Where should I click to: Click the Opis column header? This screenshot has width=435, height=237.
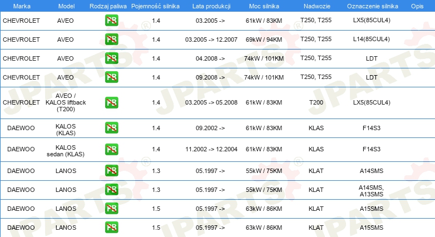[417, 6]
